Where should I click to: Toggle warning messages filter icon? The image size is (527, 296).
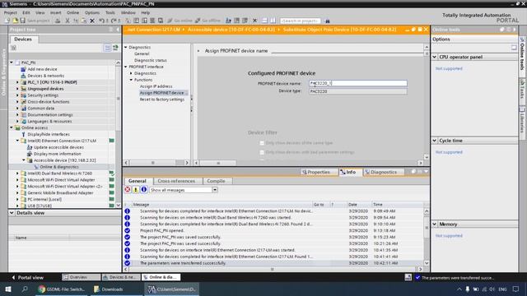point(135,190)
